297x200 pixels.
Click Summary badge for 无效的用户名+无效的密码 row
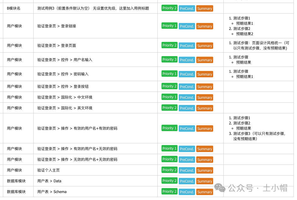204,160
